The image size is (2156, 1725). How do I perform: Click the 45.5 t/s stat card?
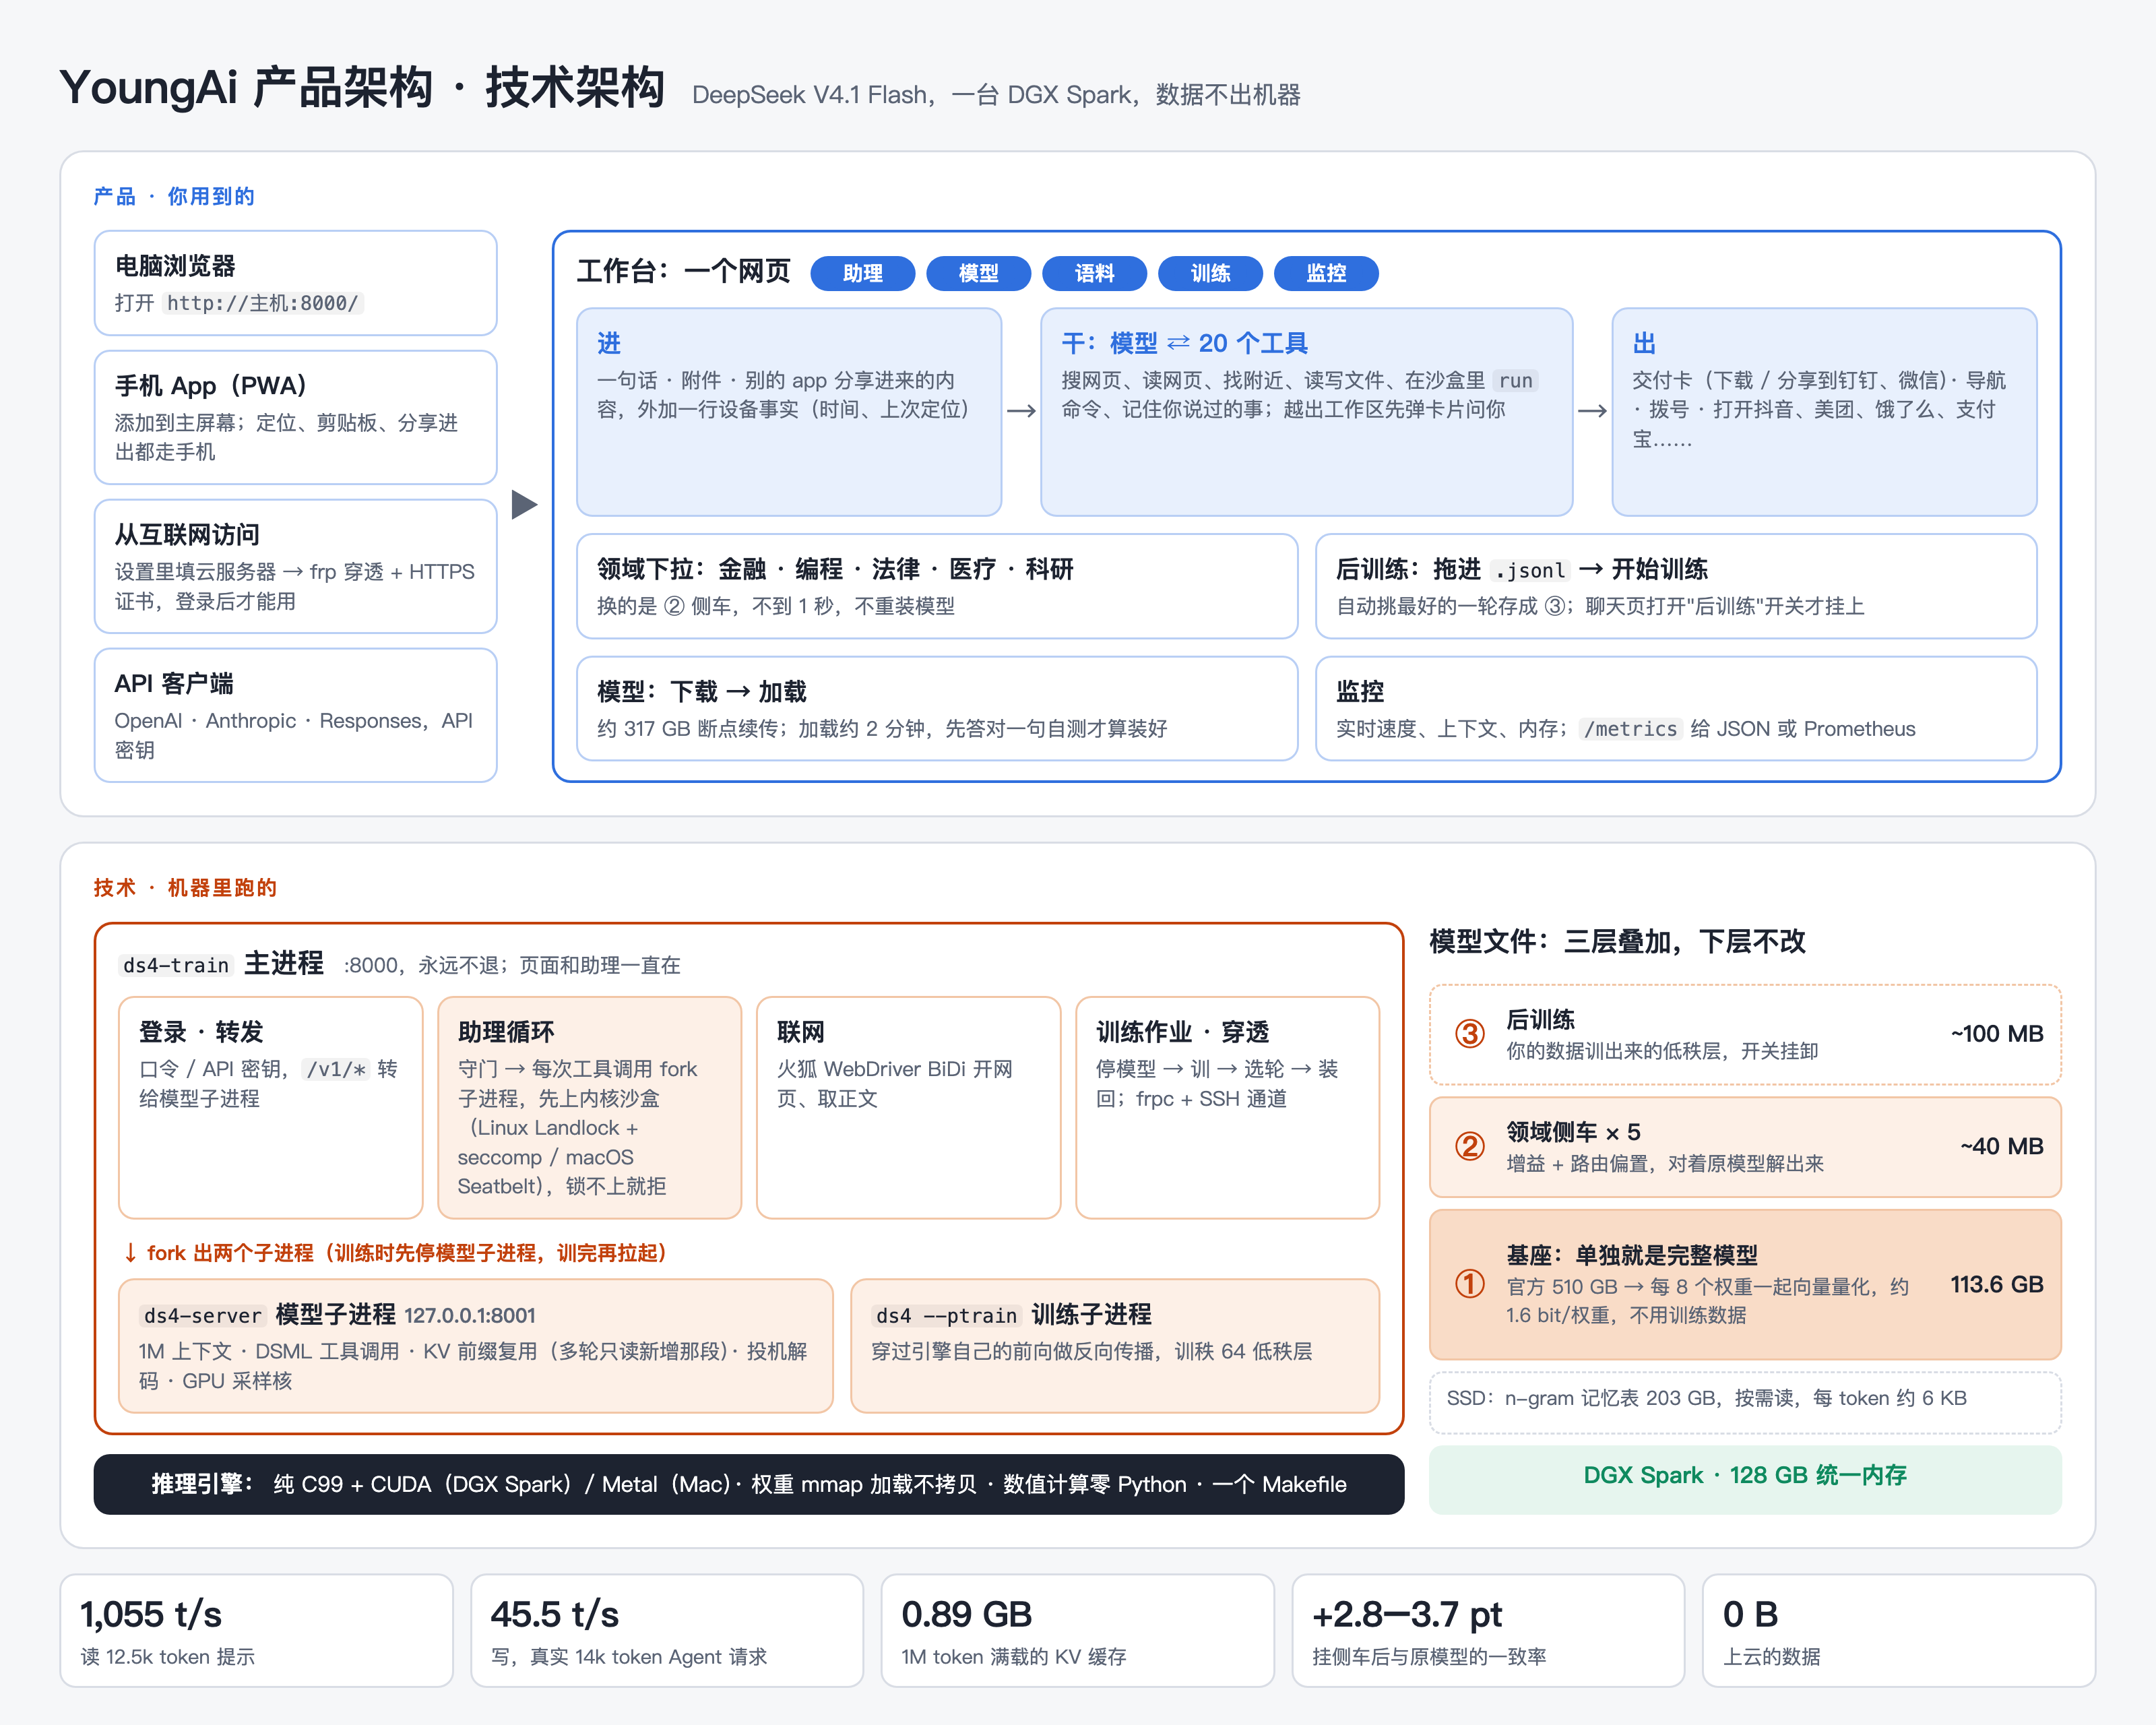[x=667, y=1631]
